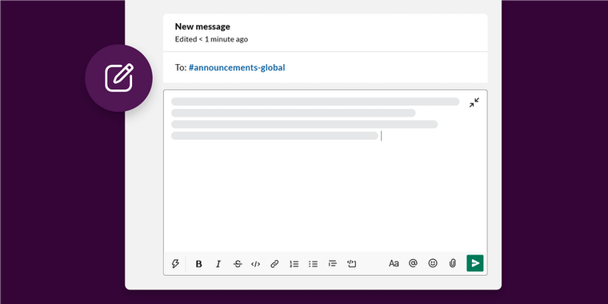Click the 'Edited < 1 minute ago' text
This screenshot has width=608, height=304.
[211, 39]
